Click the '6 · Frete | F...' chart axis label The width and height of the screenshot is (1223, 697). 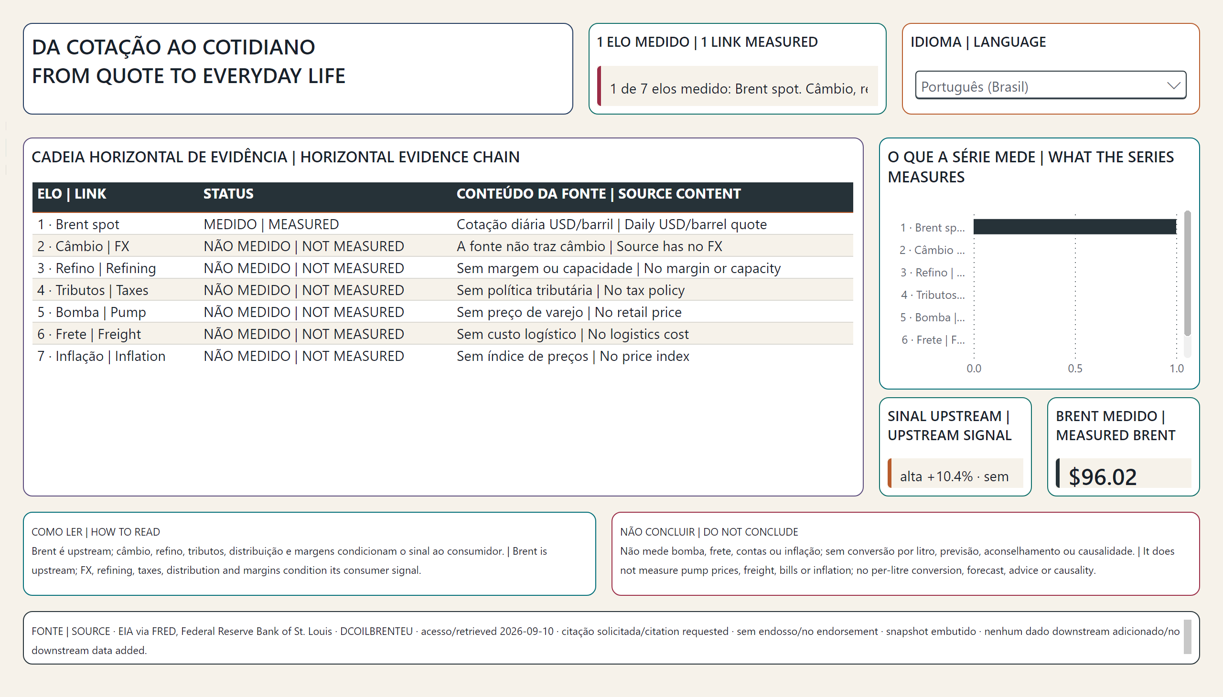(933, 340)
